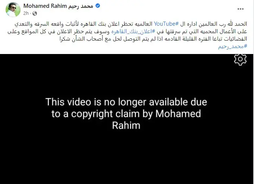Open the 2h post timestamp link
This screenshot has height=184, width=254.
tap(26, 13)
